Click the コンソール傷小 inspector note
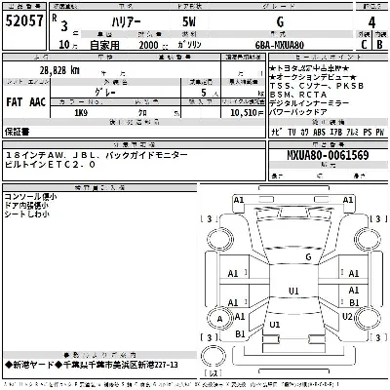 30,197
